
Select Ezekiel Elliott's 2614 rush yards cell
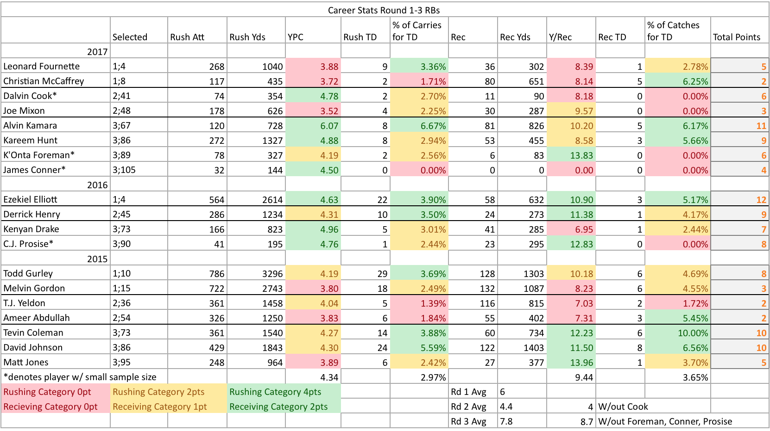pos(256,199)
